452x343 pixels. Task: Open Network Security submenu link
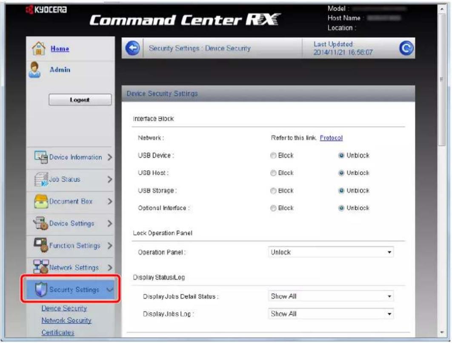(x=66, y=320)
